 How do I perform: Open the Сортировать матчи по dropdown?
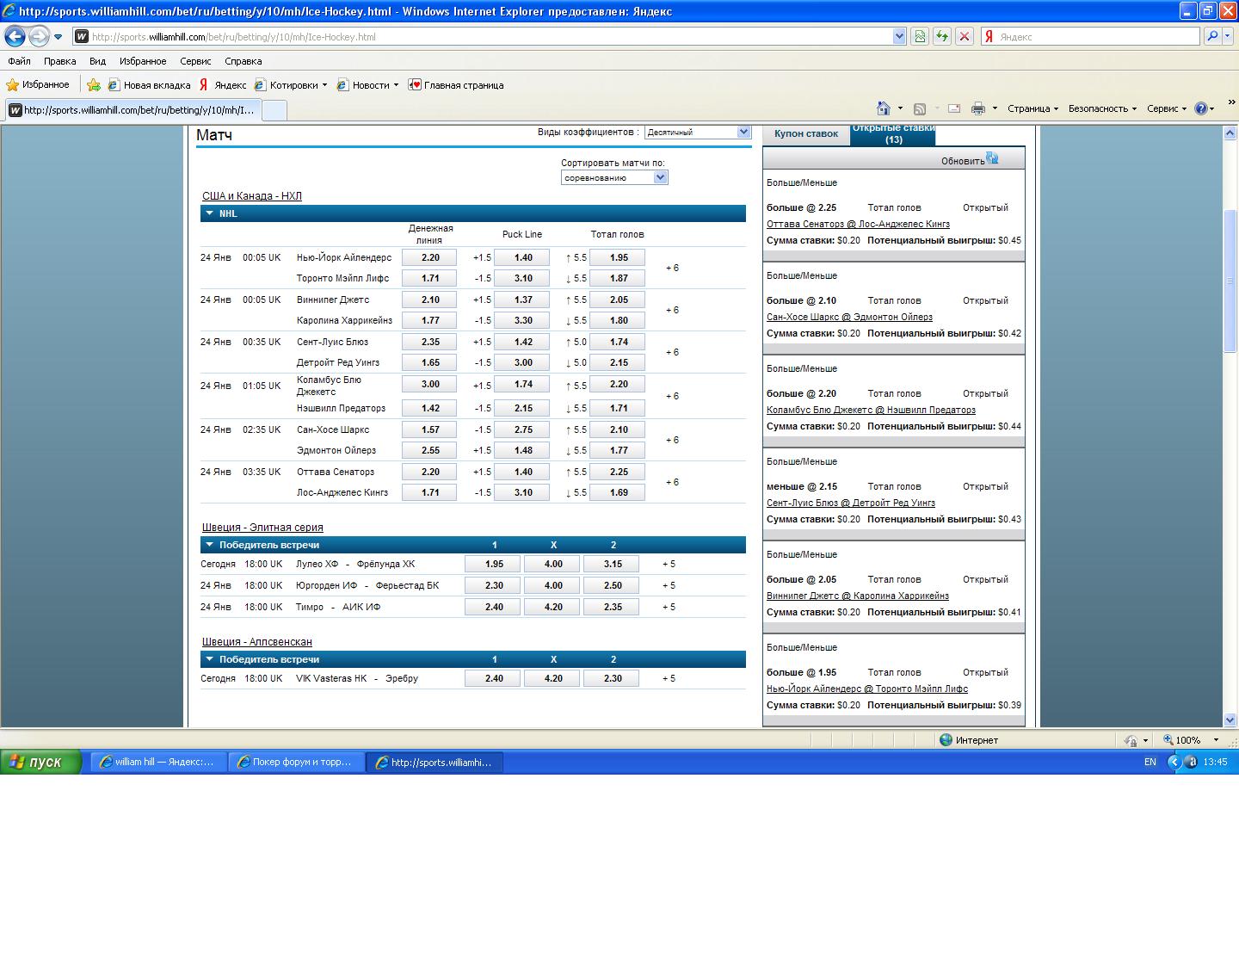pyautogui.click(x=660, y=177)
